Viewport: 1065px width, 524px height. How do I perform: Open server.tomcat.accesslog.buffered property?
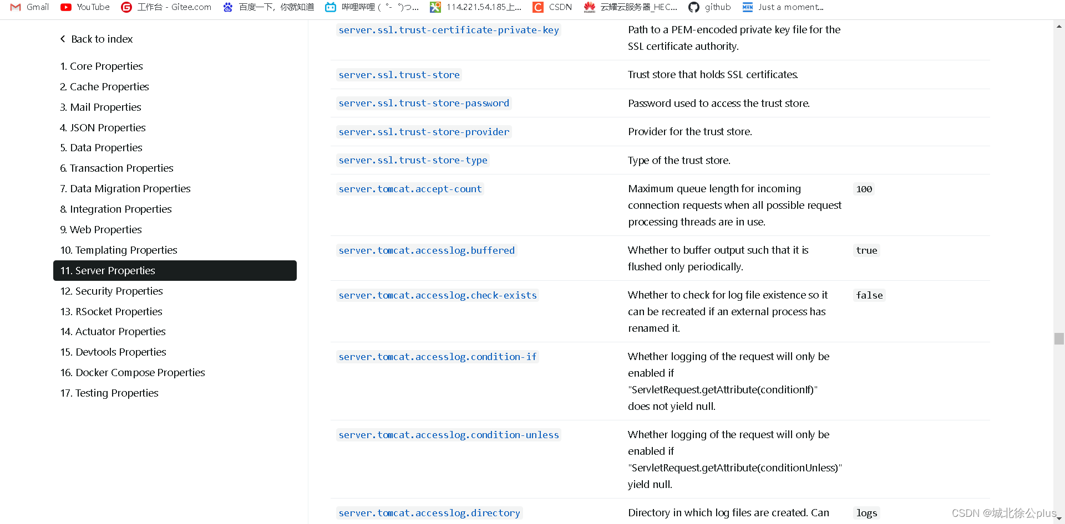tap(426, 250)
